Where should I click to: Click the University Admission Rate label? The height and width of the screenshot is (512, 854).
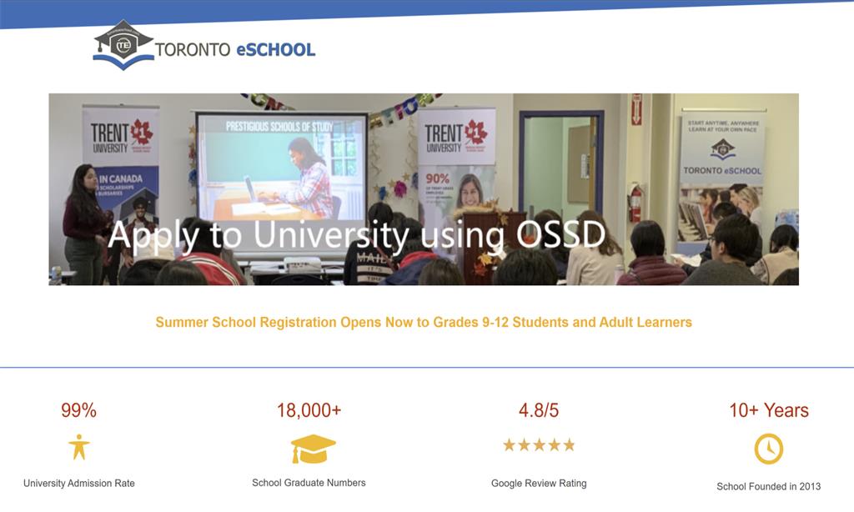click(79, 484)
